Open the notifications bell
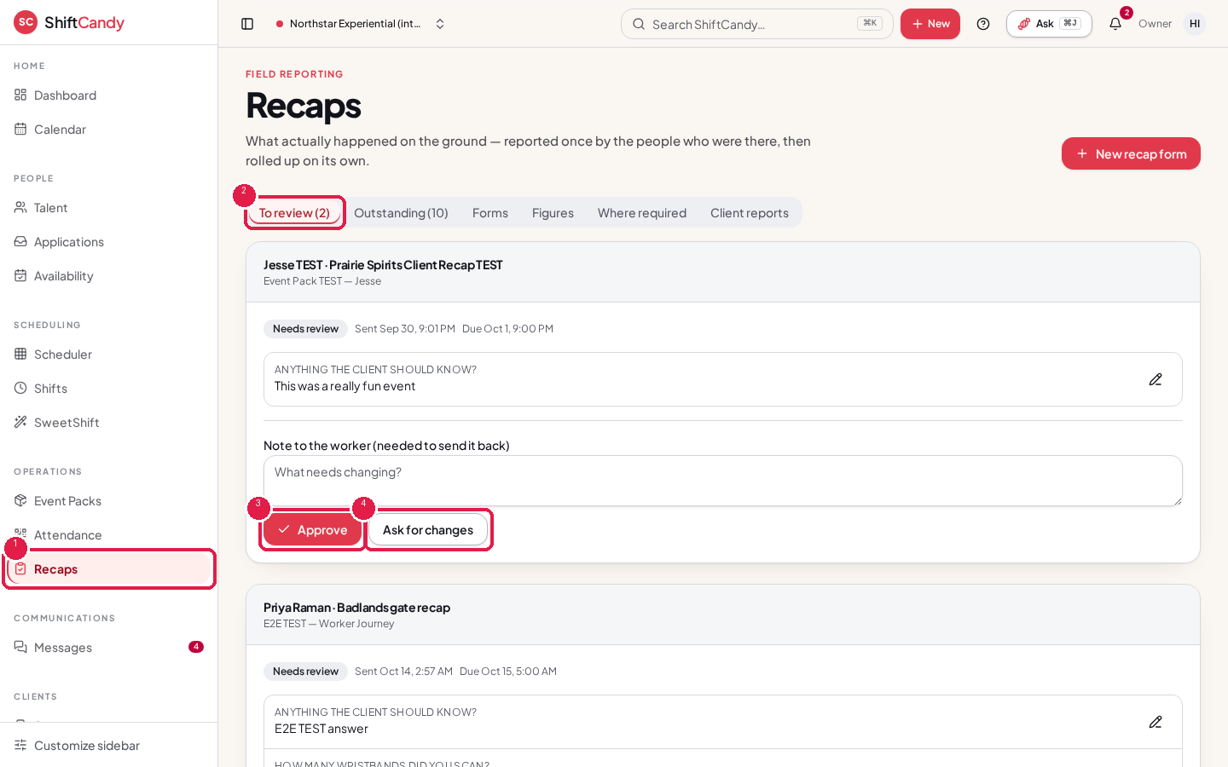 click(1115, 24)
